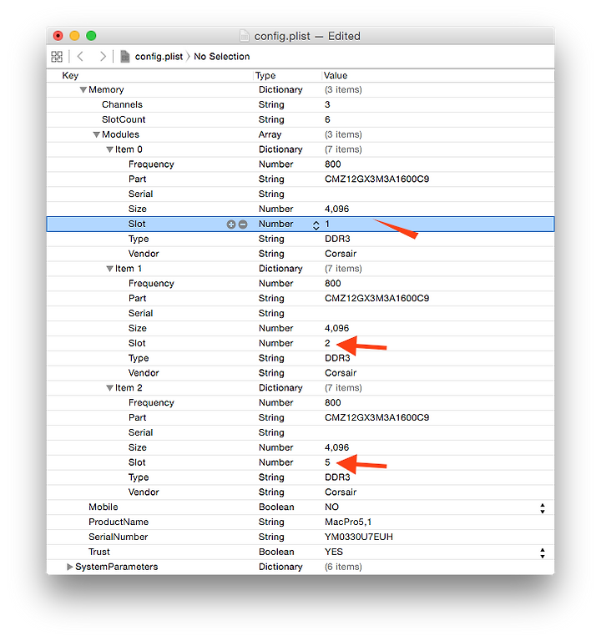Select the Size key under Item 2
The width and height of the screenshot is (601, 641).
(138, 447)
